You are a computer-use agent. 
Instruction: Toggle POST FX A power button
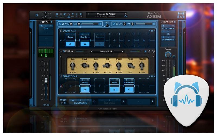pos(64,76)
